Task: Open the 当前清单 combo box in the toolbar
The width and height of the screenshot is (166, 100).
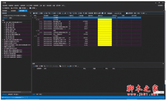Action: click(x=120, y=13)
